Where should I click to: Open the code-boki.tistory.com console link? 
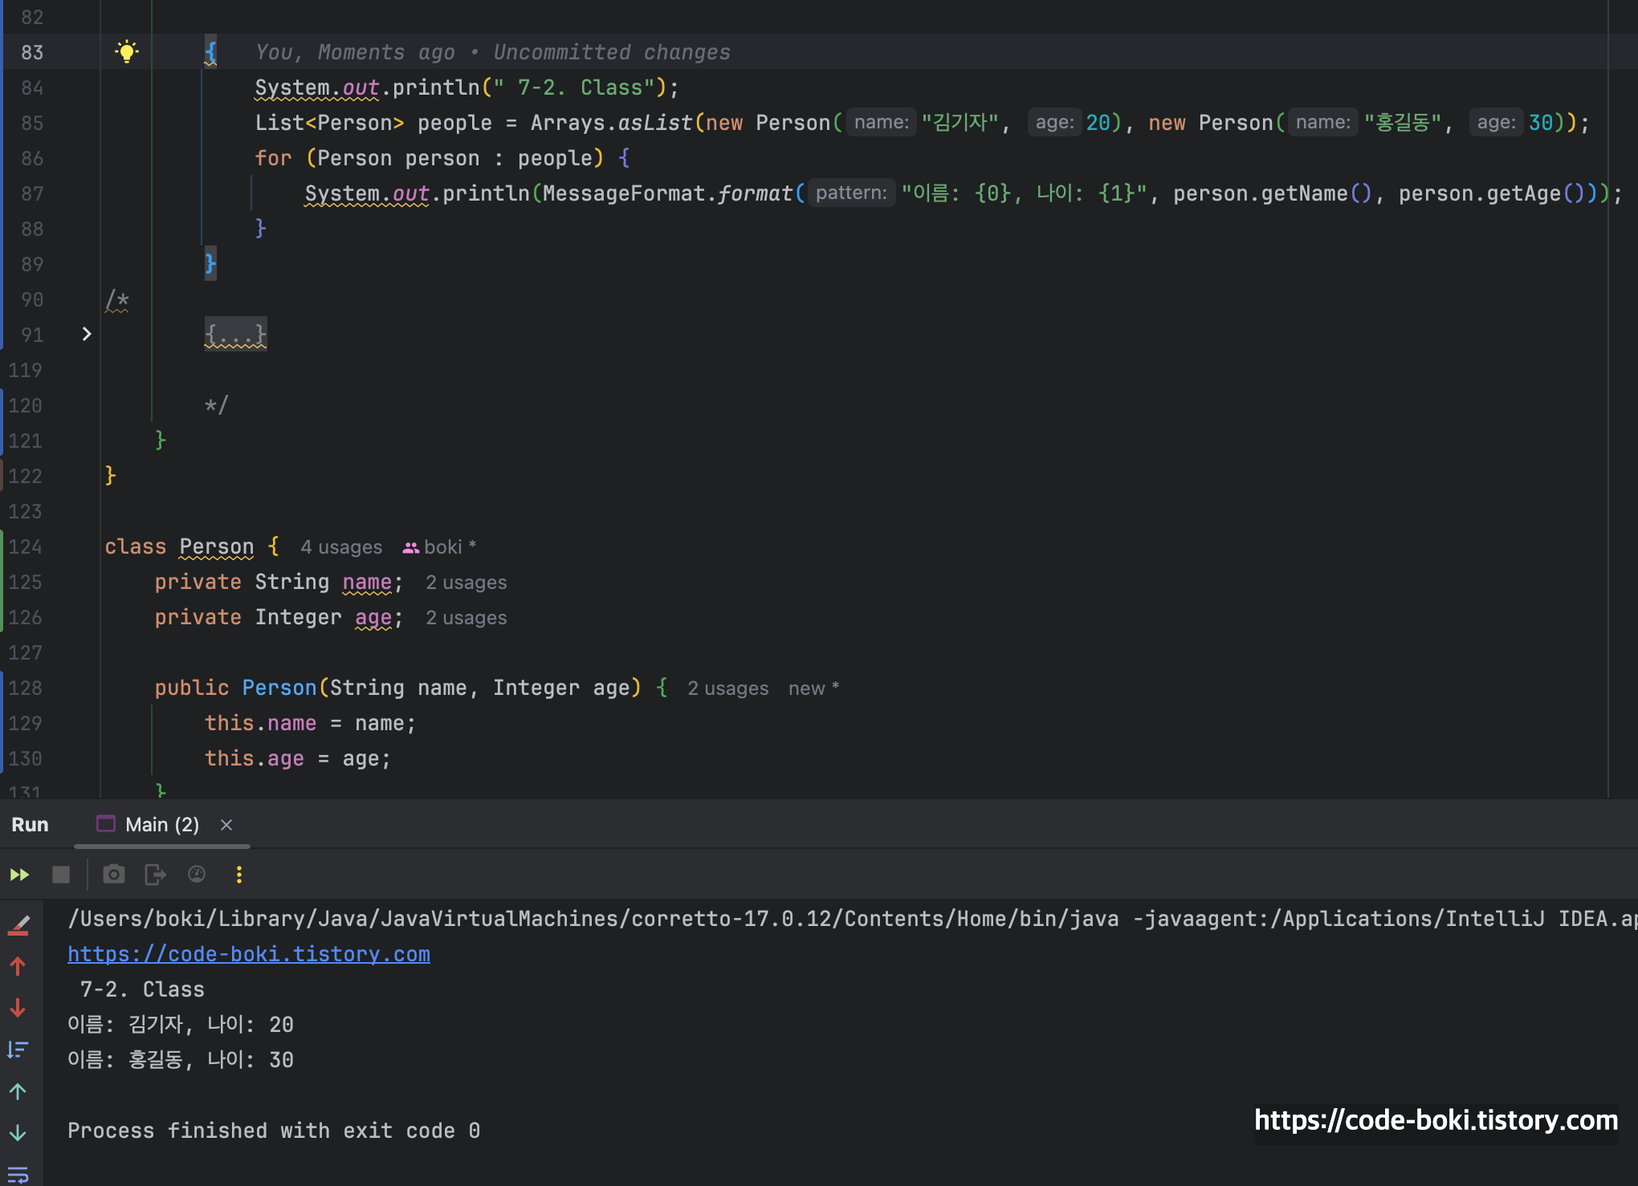tap(249, 954)
